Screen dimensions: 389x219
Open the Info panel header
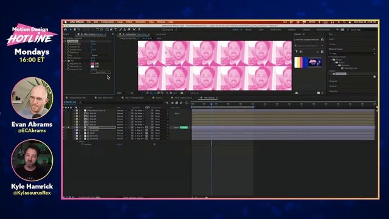[331, 34]
